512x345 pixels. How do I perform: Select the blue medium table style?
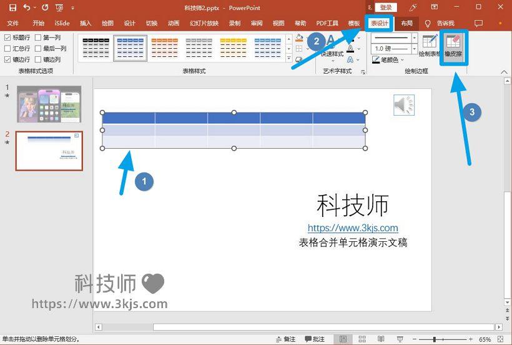point(130,48)
